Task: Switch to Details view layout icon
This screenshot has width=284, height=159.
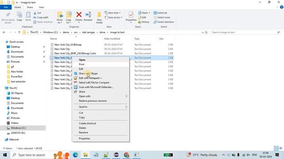Action: (276, 148)
